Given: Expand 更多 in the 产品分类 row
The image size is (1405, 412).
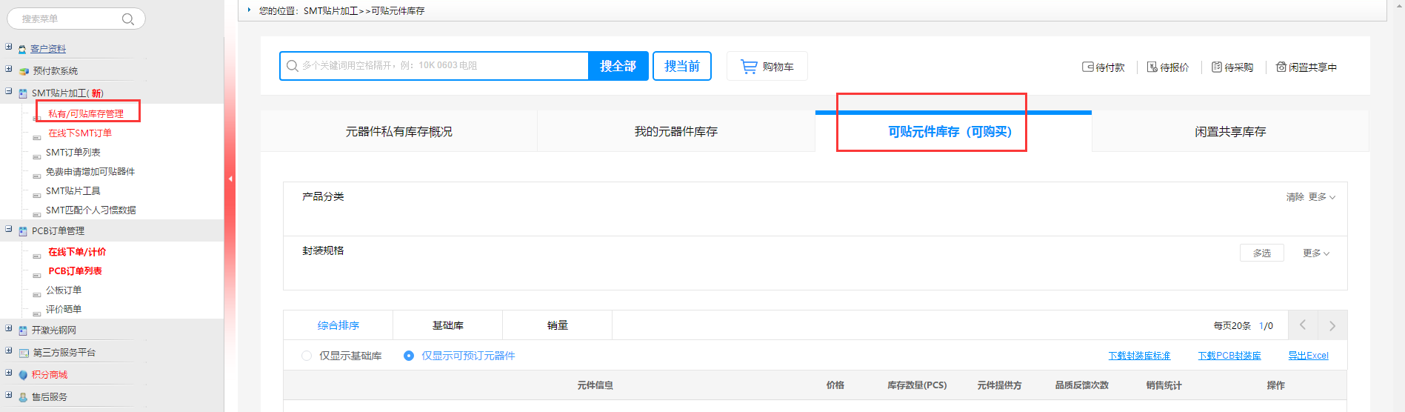Looking at the screenshot, I should (x=1321, y=197).
